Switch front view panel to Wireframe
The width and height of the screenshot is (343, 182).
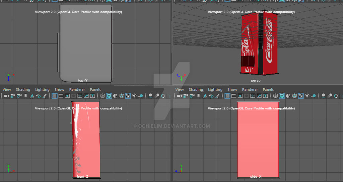(x=102, y=96)
